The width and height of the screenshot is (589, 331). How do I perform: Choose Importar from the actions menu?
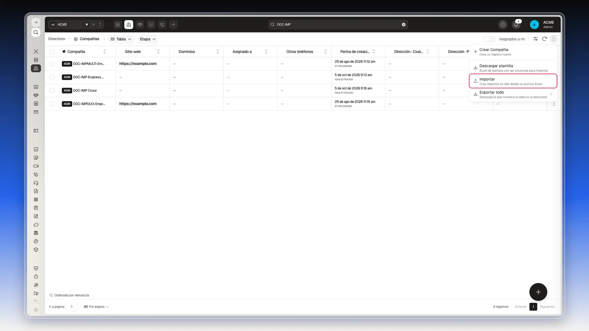coord(513,81)
